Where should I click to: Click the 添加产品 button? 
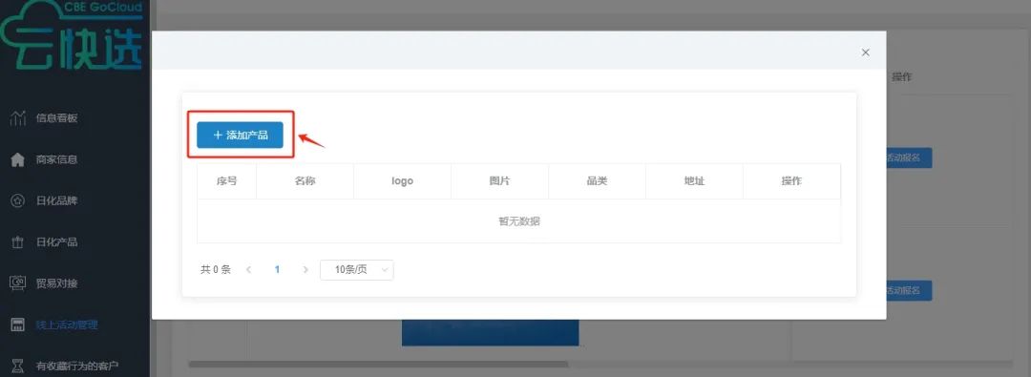(x=240, y=135)
